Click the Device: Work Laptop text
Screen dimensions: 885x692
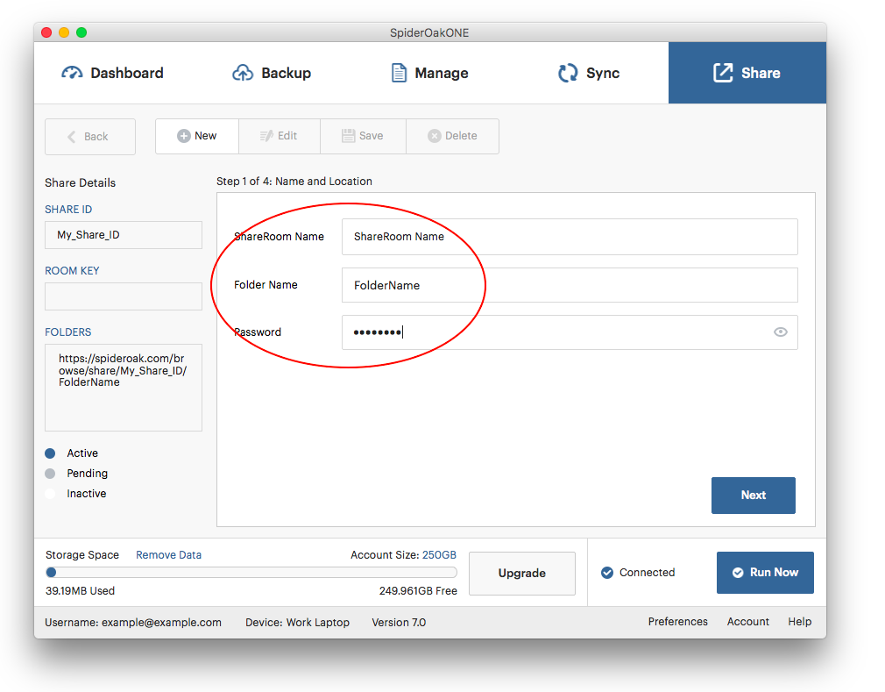(x=297, y=623)
